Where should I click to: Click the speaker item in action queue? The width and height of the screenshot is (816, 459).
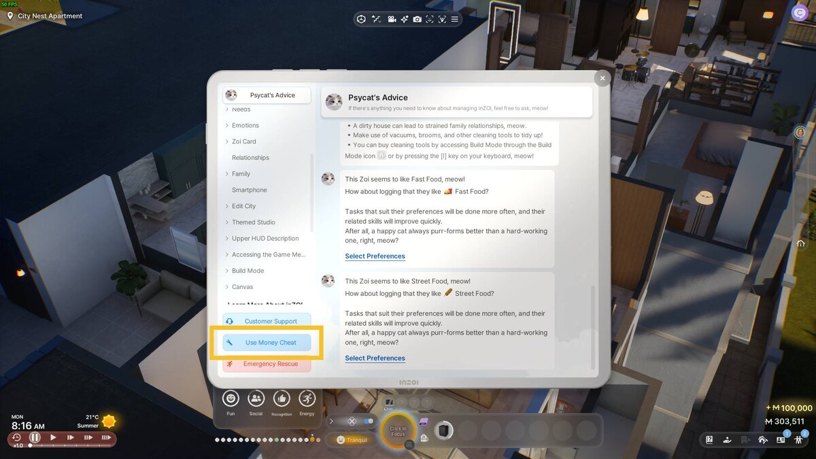click(443, 430)
